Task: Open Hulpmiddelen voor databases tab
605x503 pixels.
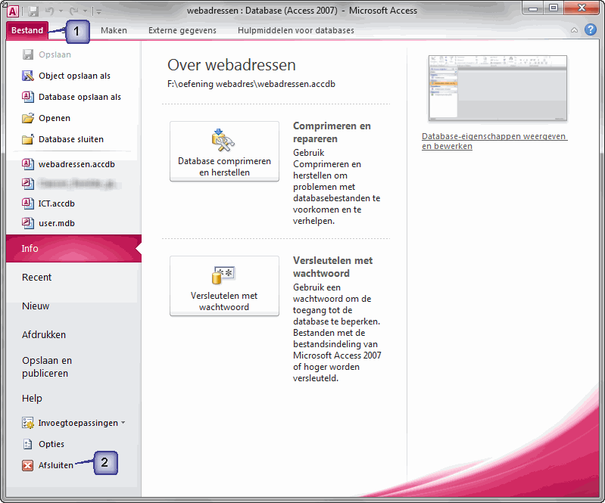Action: pos(295,30)
